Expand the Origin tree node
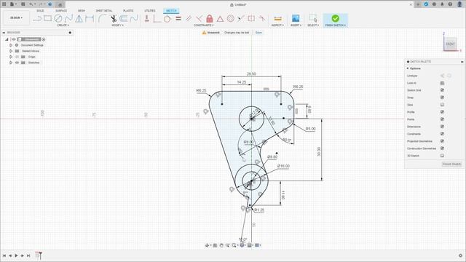Image resolution: width=466 pixels, height=262 pixels. click(11, 57)
